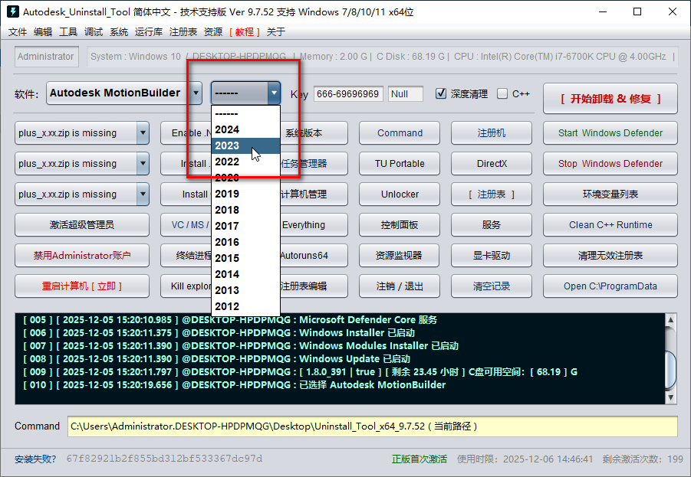The width and height of the screenshot is (691, 477).
Task: Click the Command button
Action: point(400,133)
